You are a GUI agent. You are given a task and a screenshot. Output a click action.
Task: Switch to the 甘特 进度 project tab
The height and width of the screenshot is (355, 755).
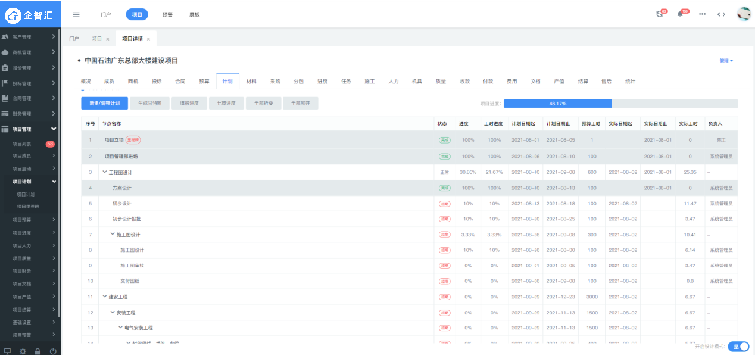[322, 82]
